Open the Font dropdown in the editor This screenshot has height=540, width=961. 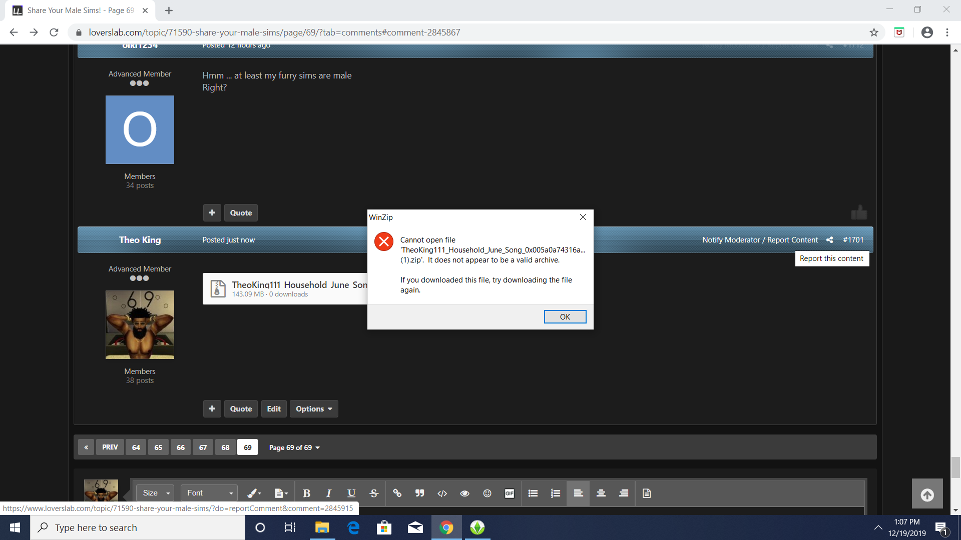coord(209,493)
